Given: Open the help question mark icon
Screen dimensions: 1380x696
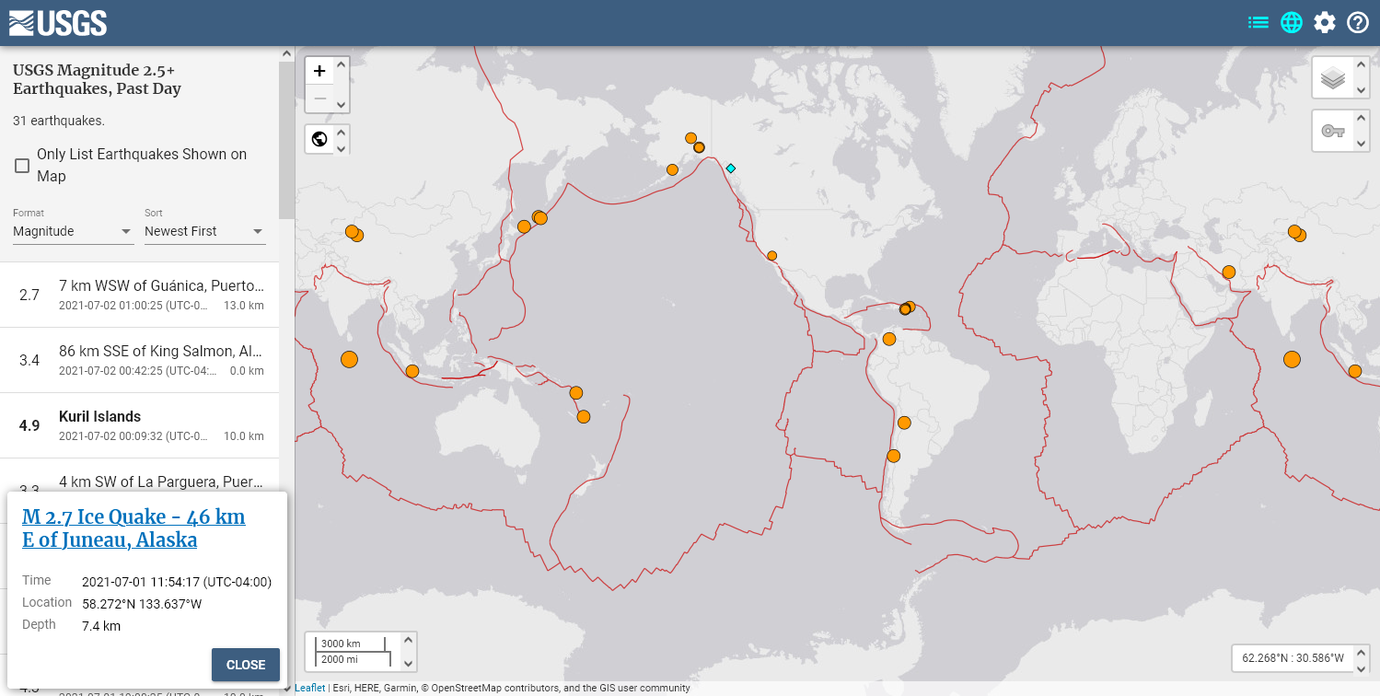Looking at the screenshot, I should [x=1358, y=22].
